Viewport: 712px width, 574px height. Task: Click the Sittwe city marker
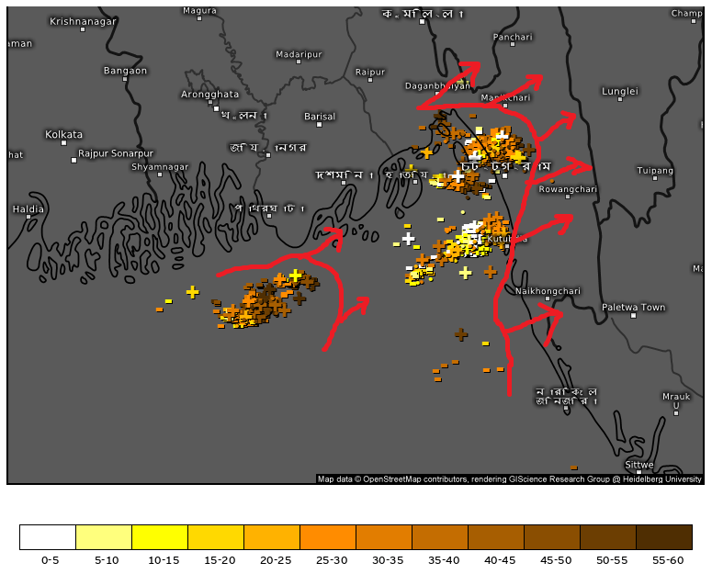(639, 474)
